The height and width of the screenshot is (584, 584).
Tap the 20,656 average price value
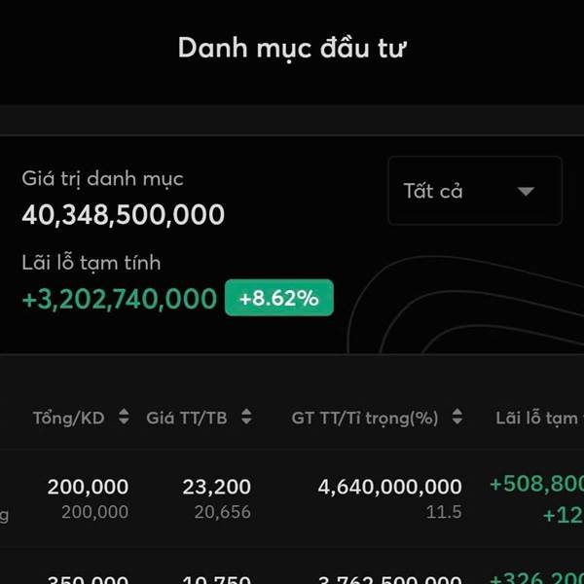(x=223, y=512)
